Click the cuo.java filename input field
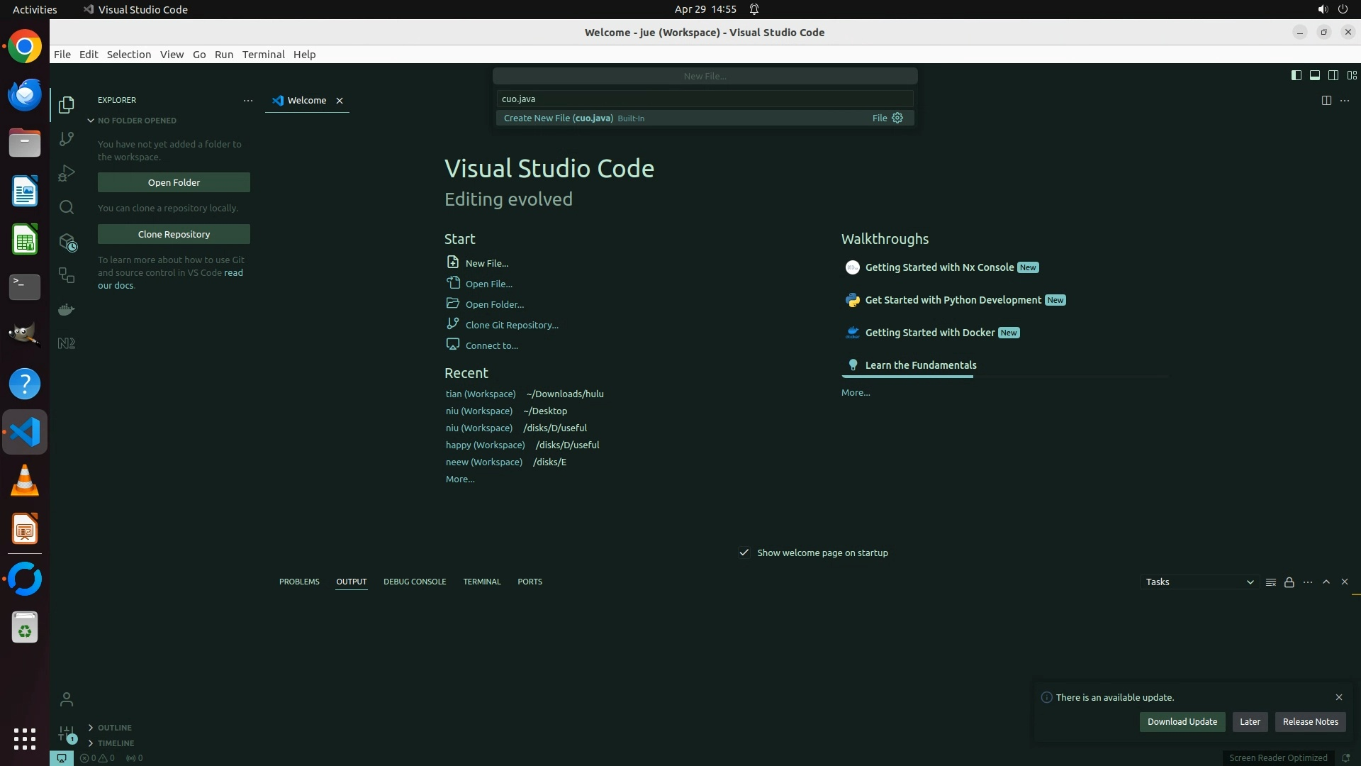The height and width of the screenshot is (766, 1361). pos(705,99)
